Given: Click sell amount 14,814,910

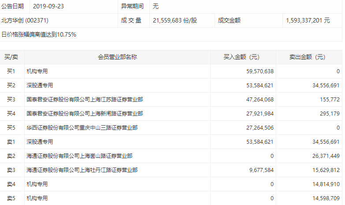Looking at the screenshot, I should pos(326,184).
